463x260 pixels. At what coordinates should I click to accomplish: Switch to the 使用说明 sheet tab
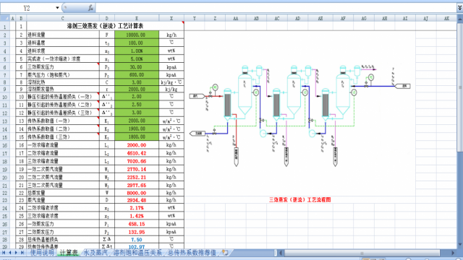pos(42,253)
